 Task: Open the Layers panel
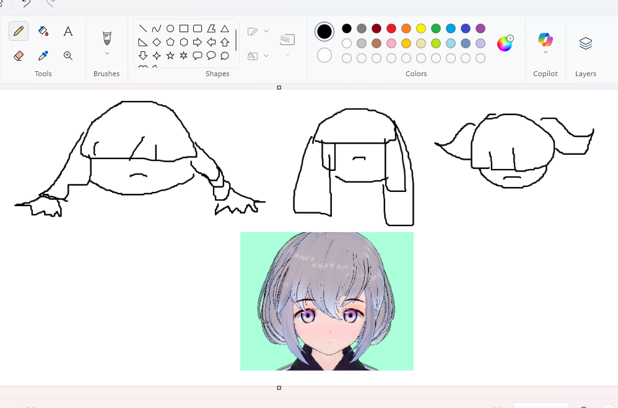[586, 43]
